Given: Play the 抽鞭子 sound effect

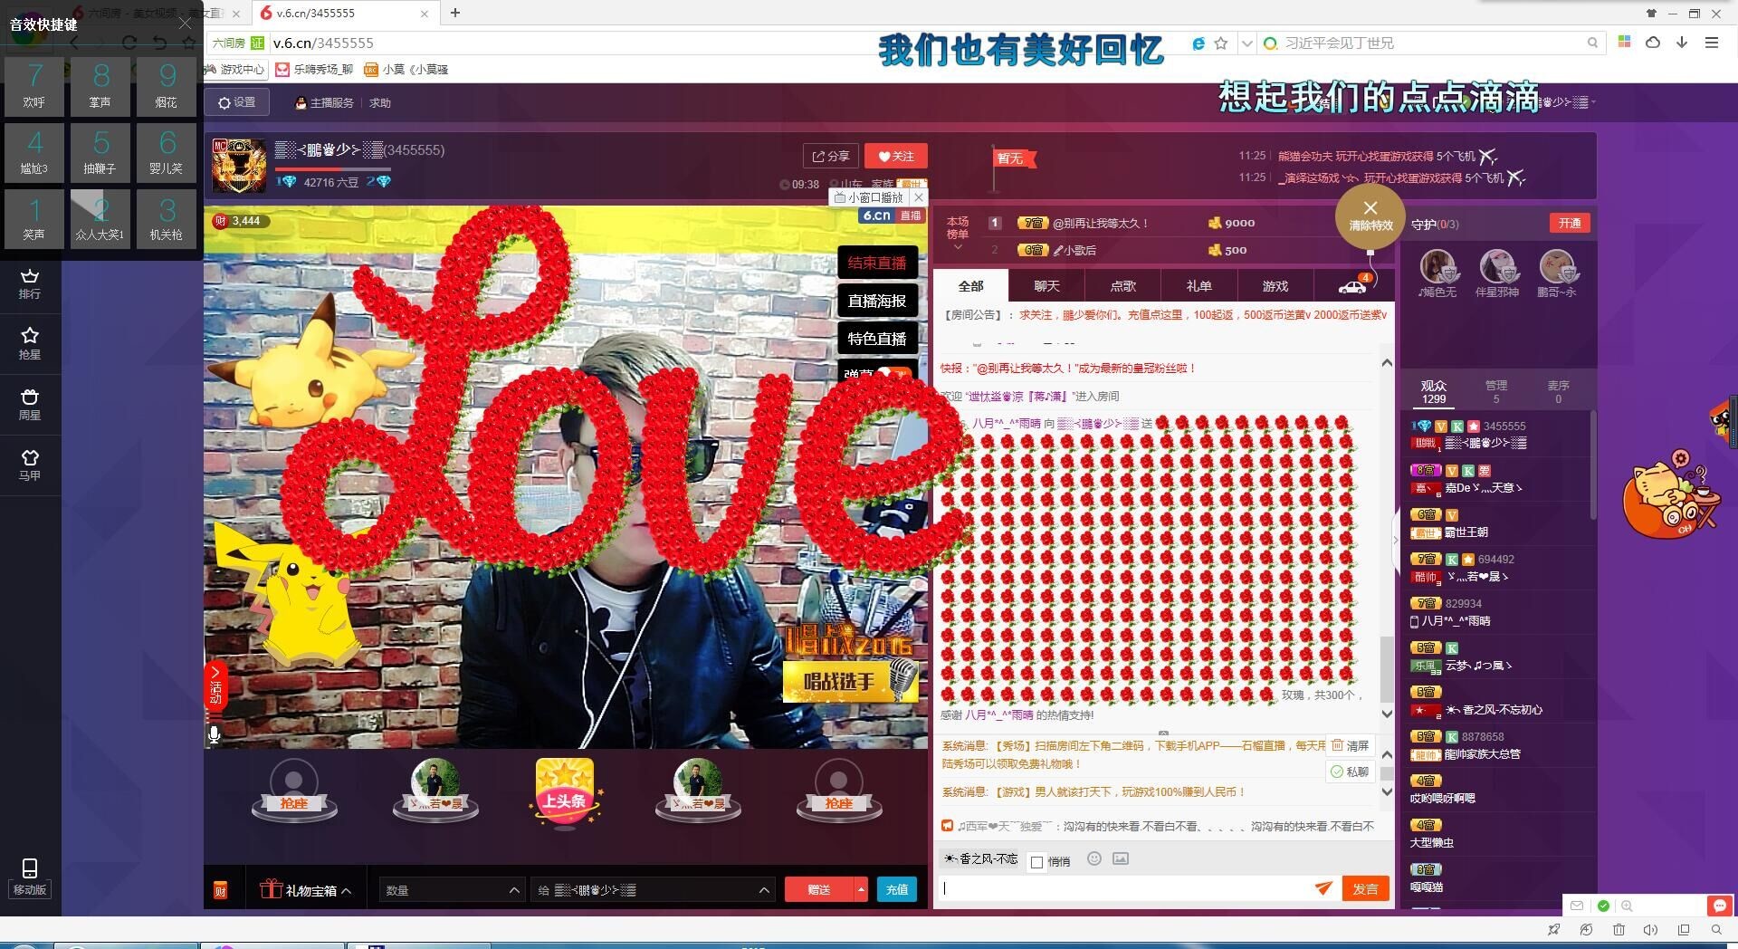Looking at the screenshot, I should point(100,153).
